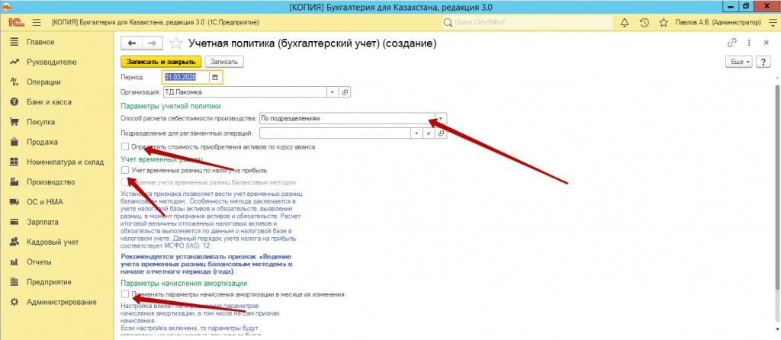Check Применять параметры начисления амортизации option
The width and height of the screenshot is (781, 340).
point(125,293)
